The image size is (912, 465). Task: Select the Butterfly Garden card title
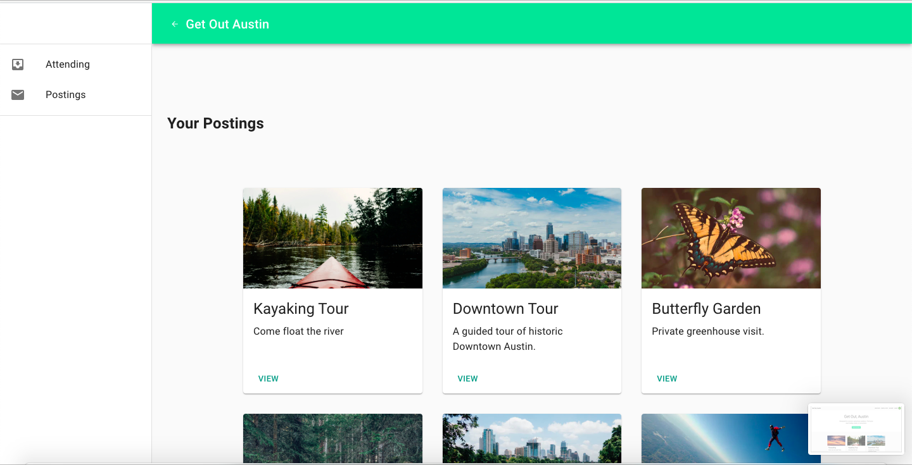click(706, 309)
